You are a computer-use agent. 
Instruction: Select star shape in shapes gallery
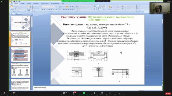pos(104,10)
